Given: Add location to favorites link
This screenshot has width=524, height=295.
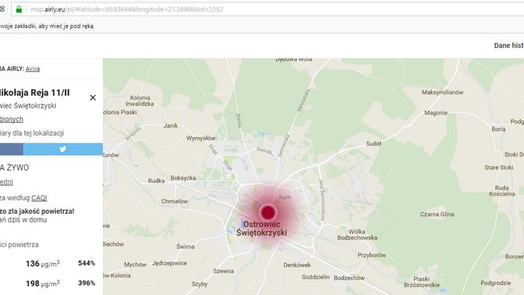Looking at the screenshot, I should [x=12, y=120].
